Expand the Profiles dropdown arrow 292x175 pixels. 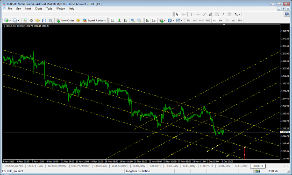tap(18, 20)
